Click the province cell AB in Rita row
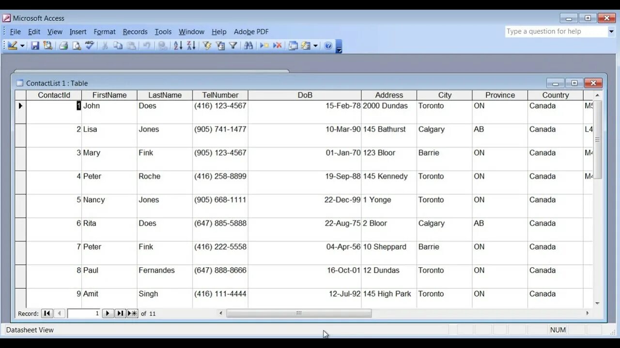Viewport: 620px width, 348px height. (500, 229)
